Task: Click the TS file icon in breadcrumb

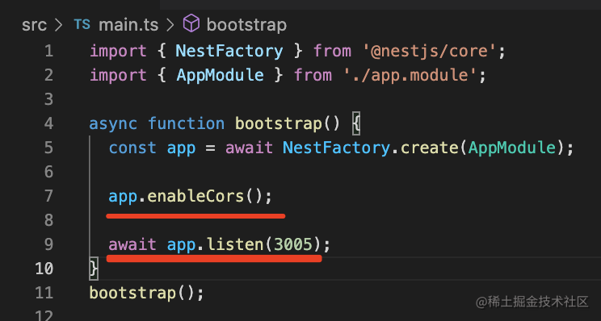Action: click(82, 24)
